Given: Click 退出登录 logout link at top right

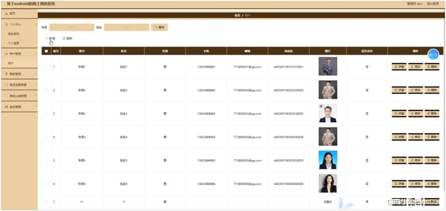Looking at the screenshot, I should point(433,4).
